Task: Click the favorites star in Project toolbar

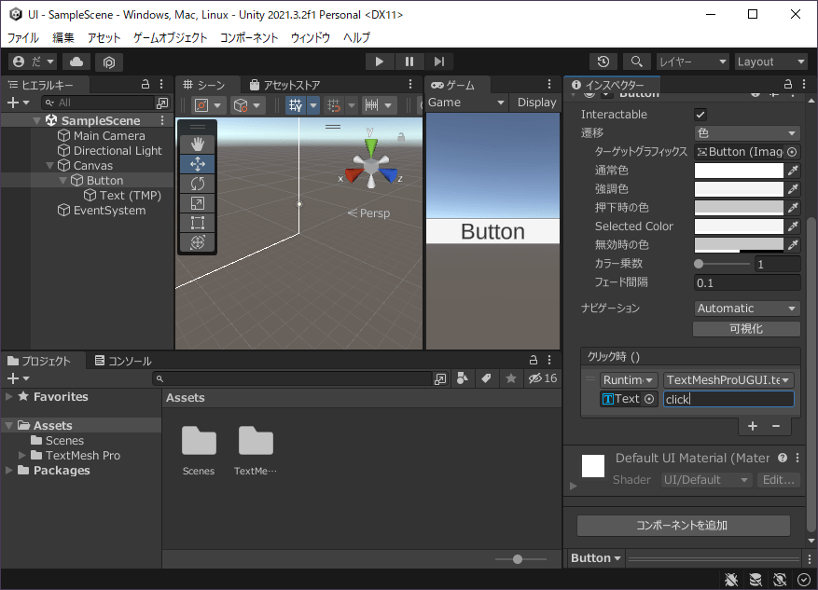Action: point(511,378)
